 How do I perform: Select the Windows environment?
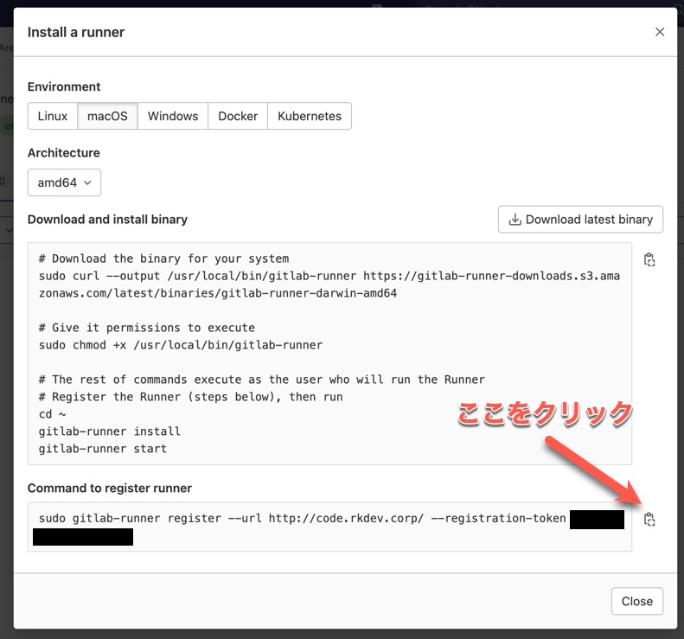(x=173, y=116)
